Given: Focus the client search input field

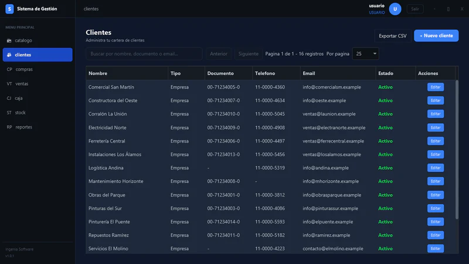Looking at the screenshot, I should pos(144,54).
